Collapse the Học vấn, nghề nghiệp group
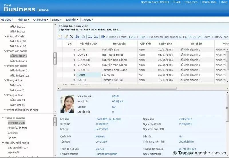The height and width of the screenshot is (158, 229). pos(3,143)
